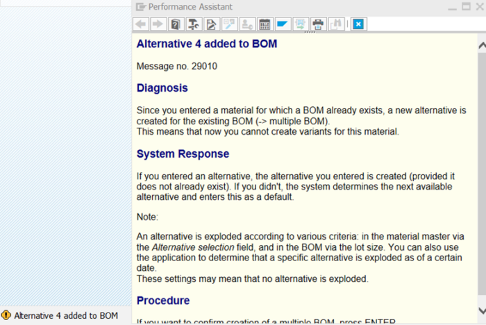Viewport: 486px width, 325px height.
Task: Click the Performance Assistant window menu icon
Action: [x=141, y=7]
